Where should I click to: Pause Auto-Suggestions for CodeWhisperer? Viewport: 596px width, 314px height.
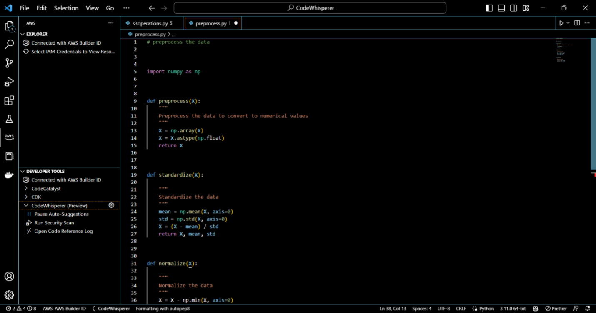tap(61, 214)
